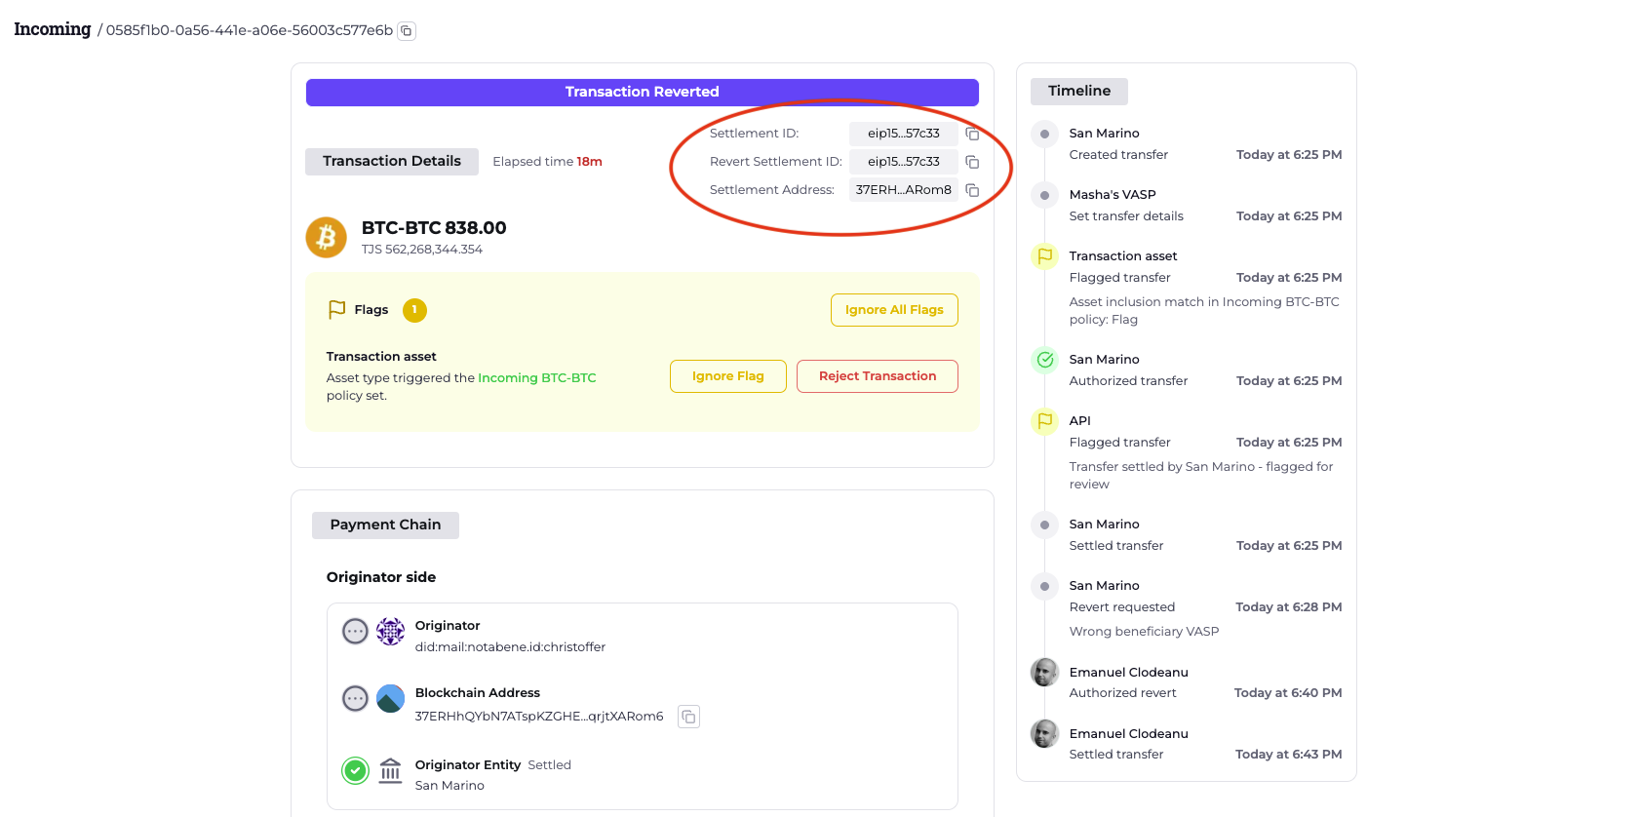Click the Originator identicon avatar

[x=390, y=632]
